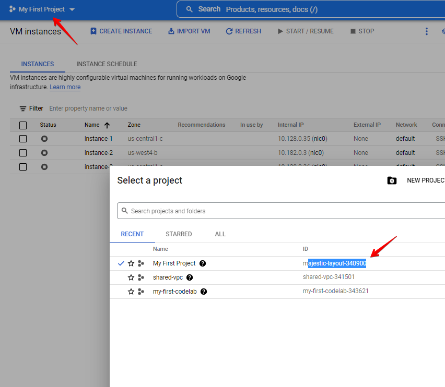
Task: Open instance-2 from the list
Action: coord(99,153)
